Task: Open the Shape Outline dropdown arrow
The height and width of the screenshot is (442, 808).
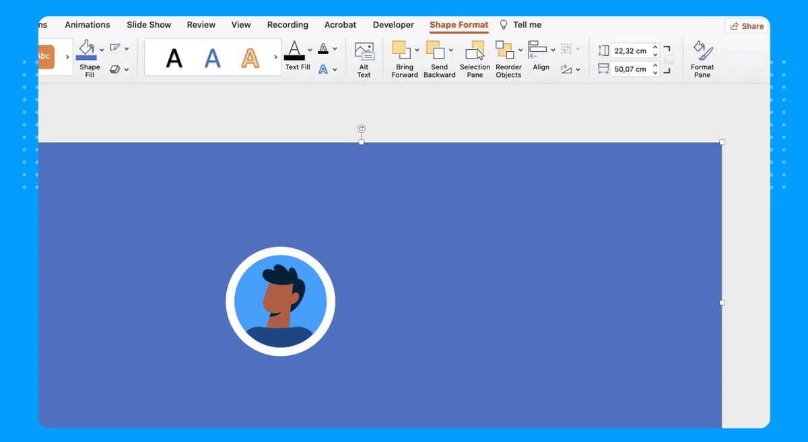Action: [x=127, y=48]
